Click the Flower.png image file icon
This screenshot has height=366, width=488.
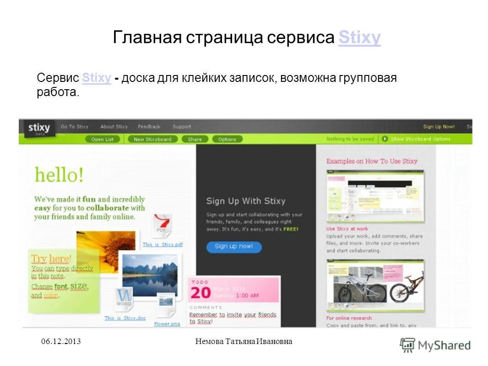pos(166,305)
